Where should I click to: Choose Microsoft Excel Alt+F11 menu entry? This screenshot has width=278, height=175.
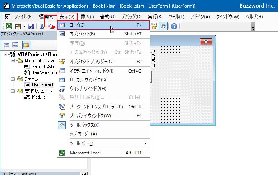pyautogui.click(x=103, y=153)
